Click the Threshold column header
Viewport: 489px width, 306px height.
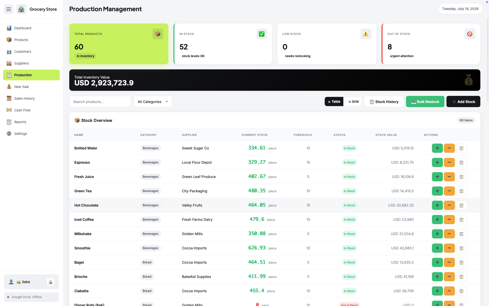(302, 135)
